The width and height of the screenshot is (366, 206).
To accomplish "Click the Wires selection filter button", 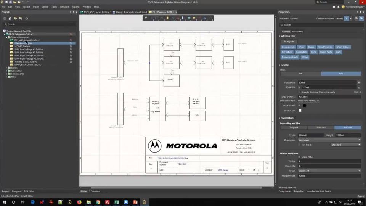I will tap(301, 47).
